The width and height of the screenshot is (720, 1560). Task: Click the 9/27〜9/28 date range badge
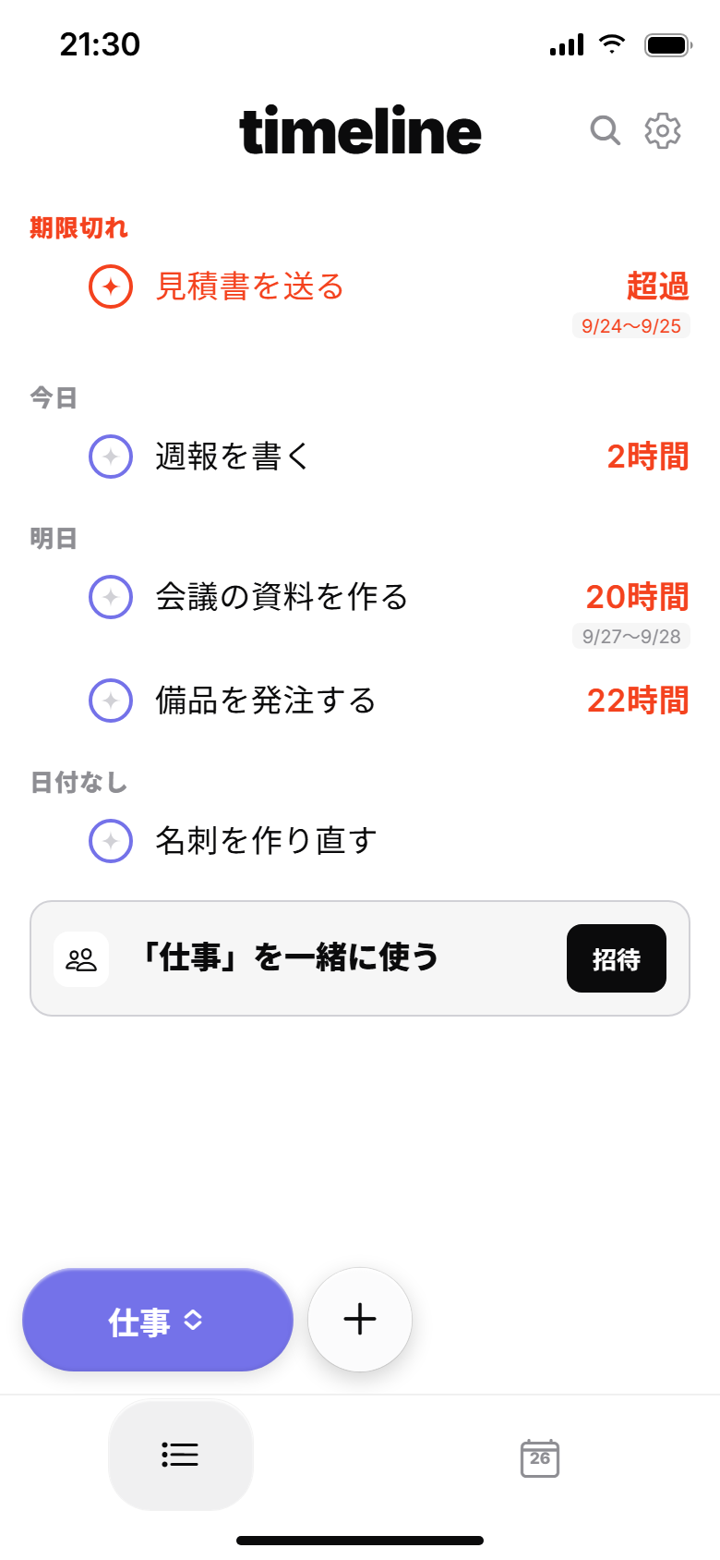click(631, 636)
